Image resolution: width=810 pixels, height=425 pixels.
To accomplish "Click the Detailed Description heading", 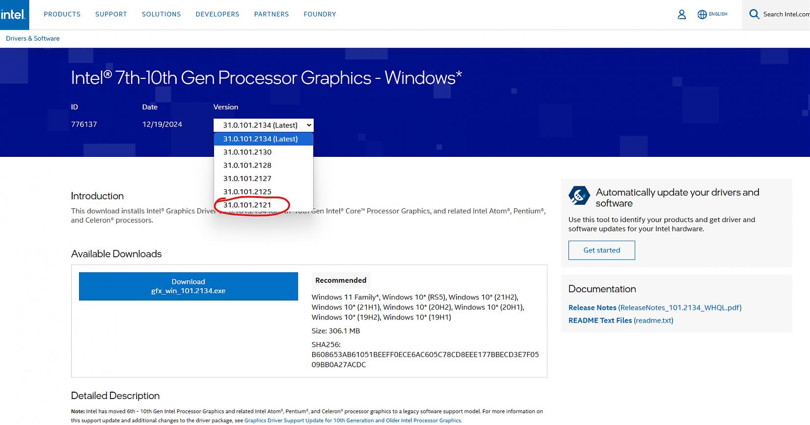I will (115, 396).
